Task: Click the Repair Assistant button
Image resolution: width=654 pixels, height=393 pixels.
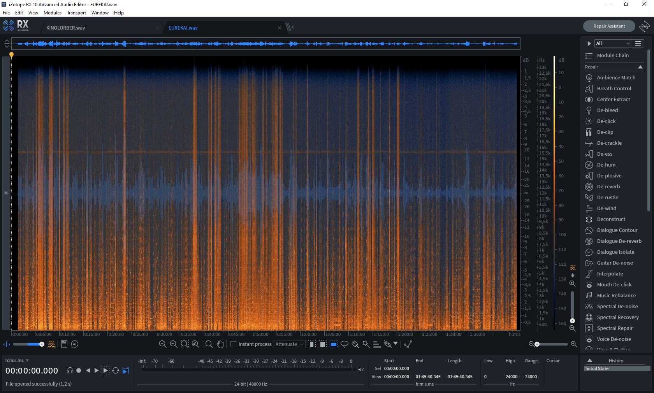Action: pos(609,26)
